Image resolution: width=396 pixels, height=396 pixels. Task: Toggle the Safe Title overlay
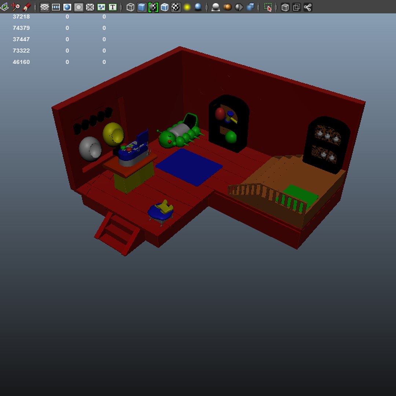point(113,7)
